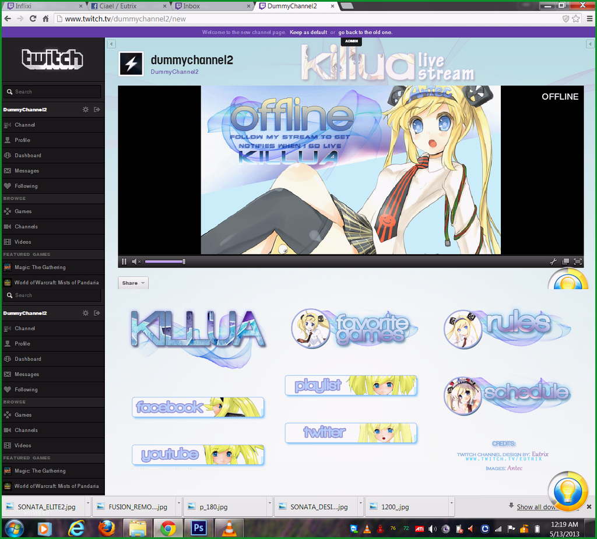Click the TeamViewer tray icon
Screen dimensions: 597x539
(x=354, y=529)
